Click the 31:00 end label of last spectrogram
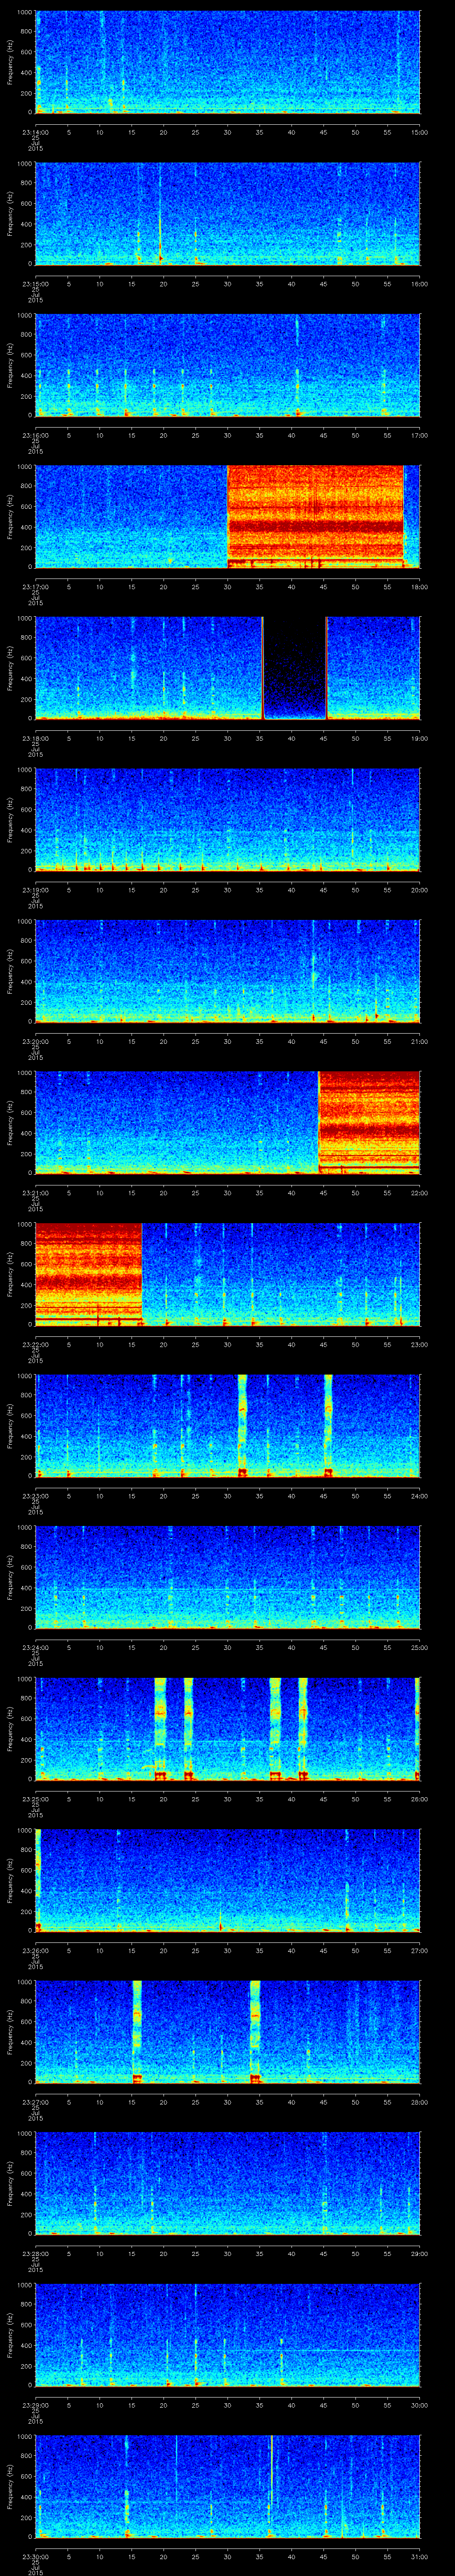 click(x=419, y=2556)
